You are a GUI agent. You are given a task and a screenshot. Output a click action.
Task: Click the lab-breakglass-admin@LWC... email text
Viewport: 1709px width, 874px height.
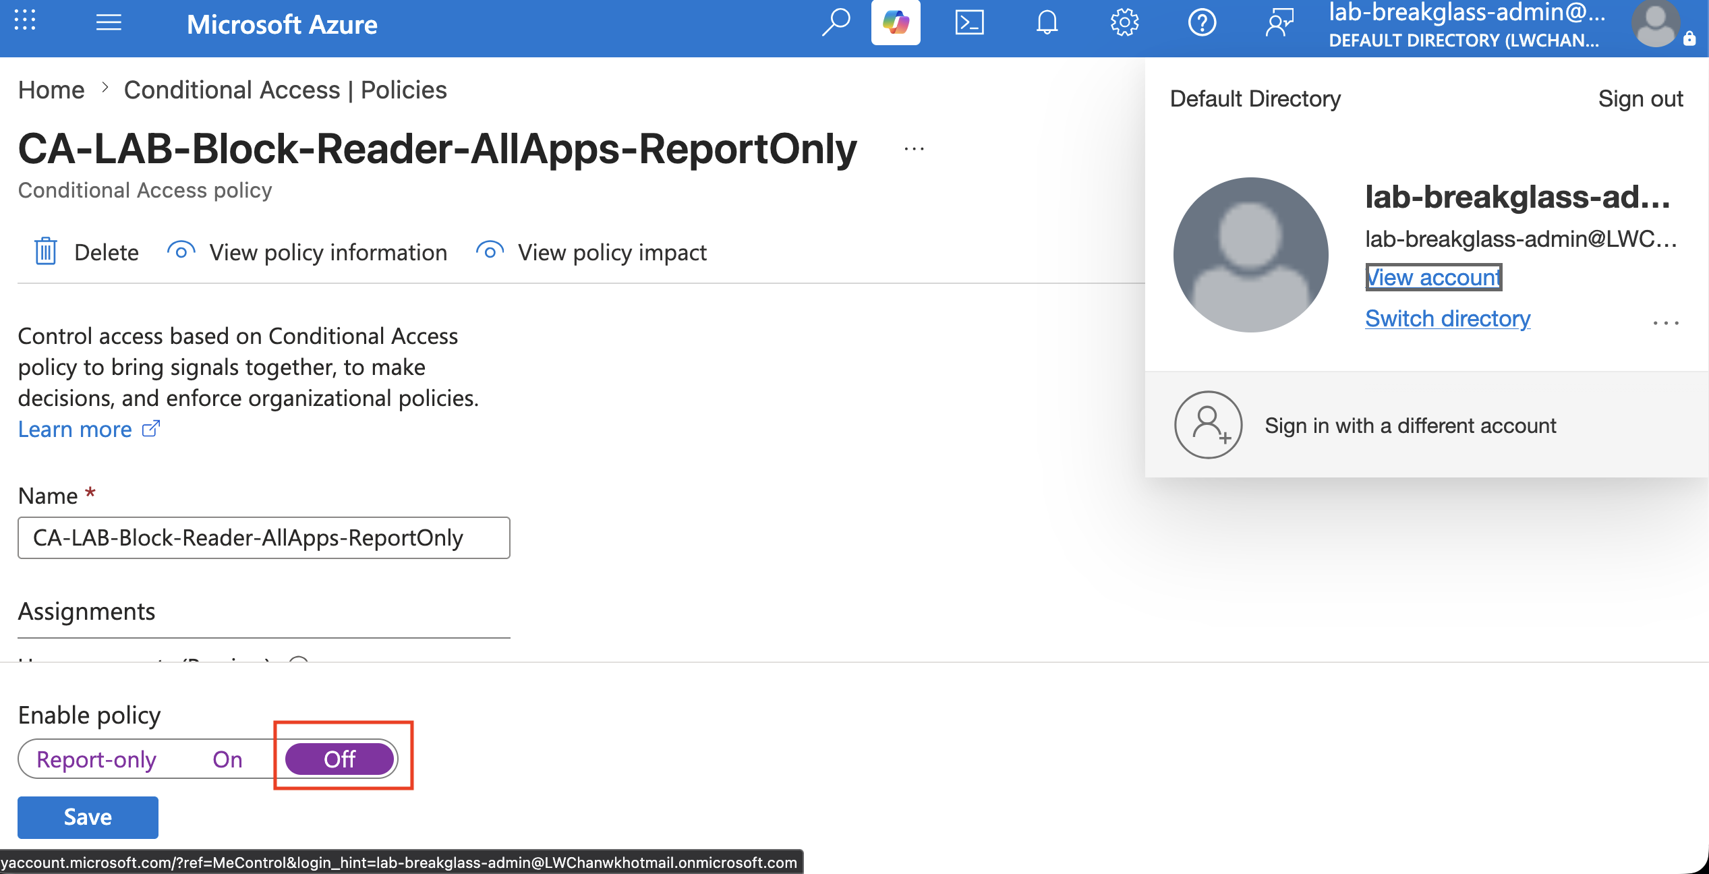click(x=1521, y=239)
